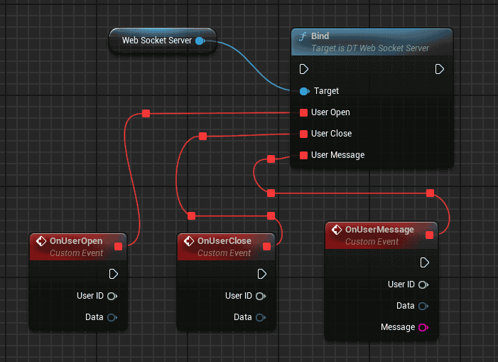The width and height of the screenshot is (498, 362).
Task: Click OnUserOpen red delegate output pin
Action: point(118,246)
